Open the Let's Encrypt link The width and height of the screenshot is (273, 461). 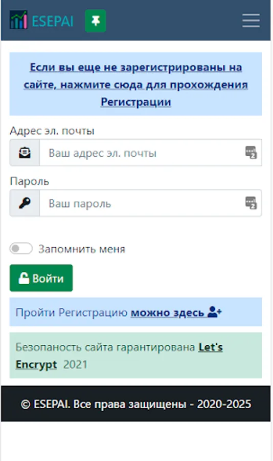(x=119, y=356)
